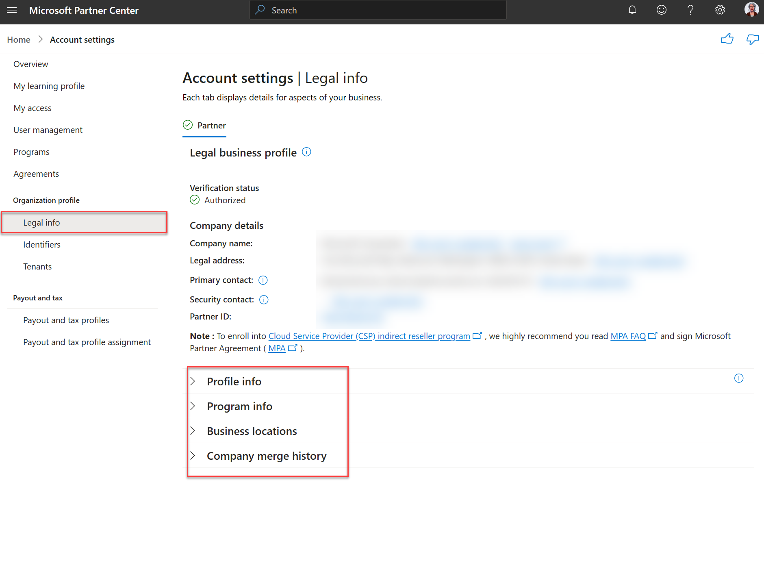Click the Company name label
Screen dimensions: 764x563
coord(221,243)
